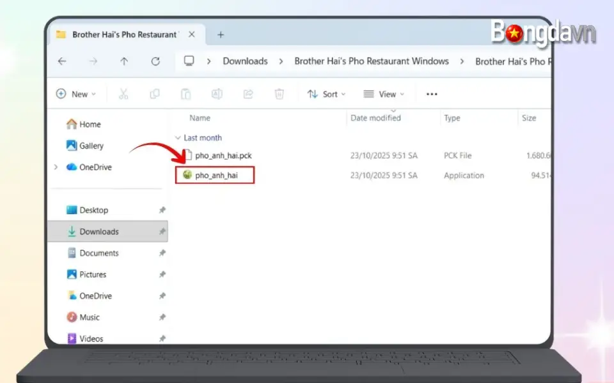Click the Paste clipboard icon
The image size is (614, 383).
185,94
